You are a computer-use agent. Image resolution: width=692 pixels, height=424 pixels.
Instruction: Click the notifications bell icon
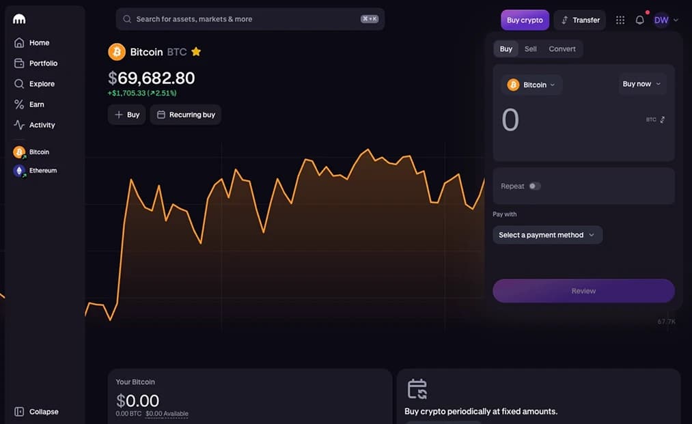[x=639, y=20]
